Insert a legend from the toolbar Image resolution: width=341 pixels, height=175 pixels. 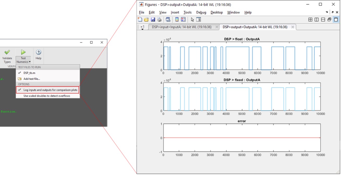183,20
